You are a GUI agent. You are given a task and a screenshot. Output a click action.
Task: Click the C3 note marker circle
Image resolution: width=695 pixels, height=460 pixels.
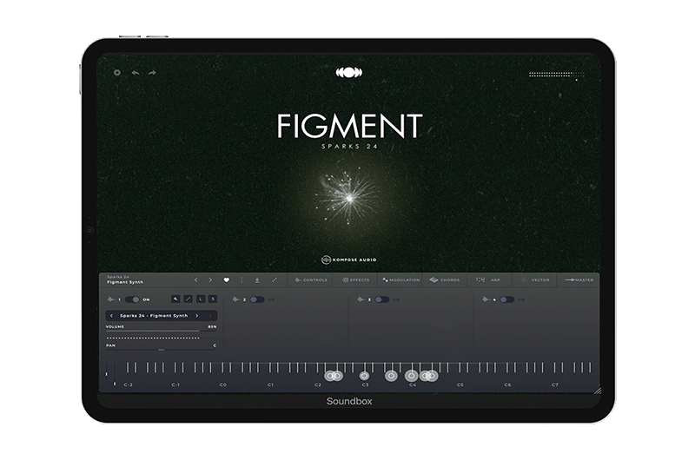(x=364, y=376)
